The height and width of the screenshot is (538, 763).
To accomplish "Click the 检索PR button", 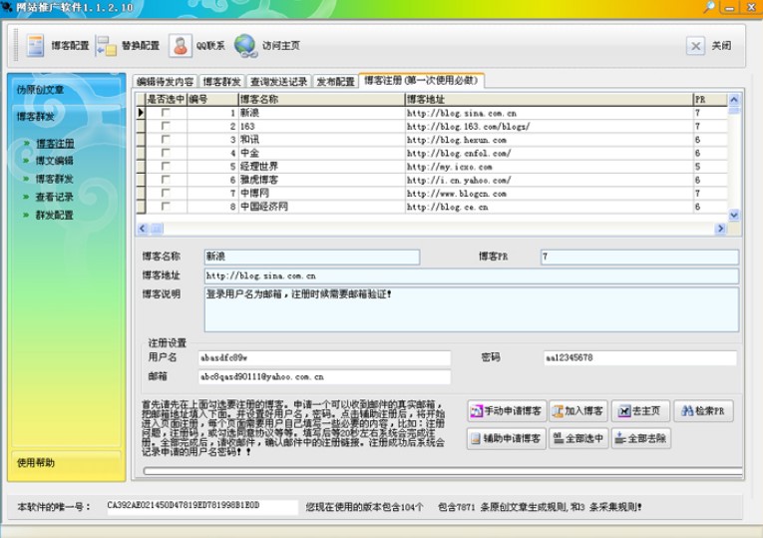I will 703,411.
